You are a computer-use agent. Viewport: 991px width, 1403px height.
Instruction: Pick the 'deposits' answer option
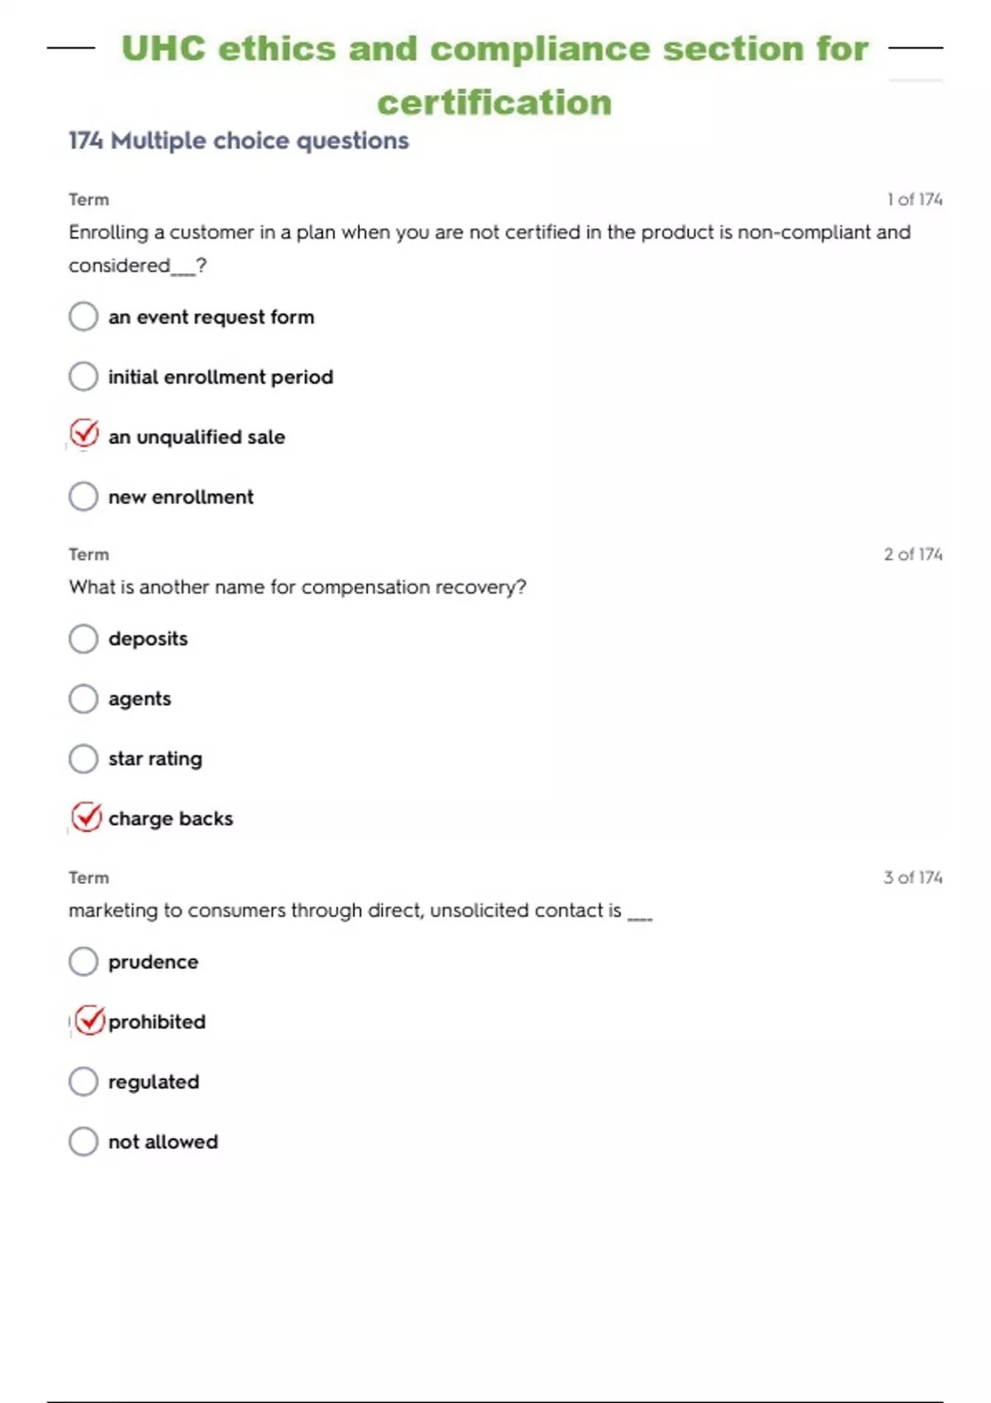tap(83, 638)
